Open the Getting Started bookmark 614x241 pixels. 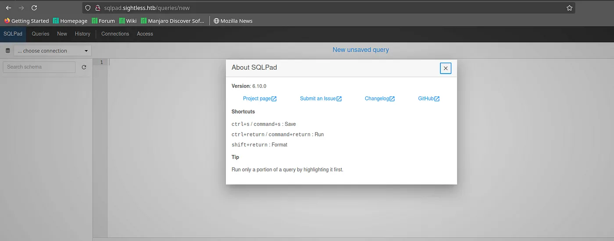27,21
